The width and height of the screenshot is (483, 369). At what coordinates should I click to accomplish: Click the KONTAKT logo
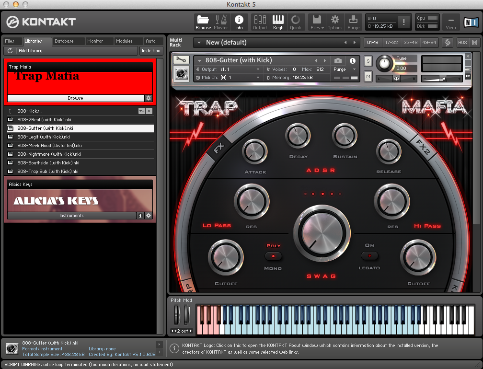click(x=41, y=22)
